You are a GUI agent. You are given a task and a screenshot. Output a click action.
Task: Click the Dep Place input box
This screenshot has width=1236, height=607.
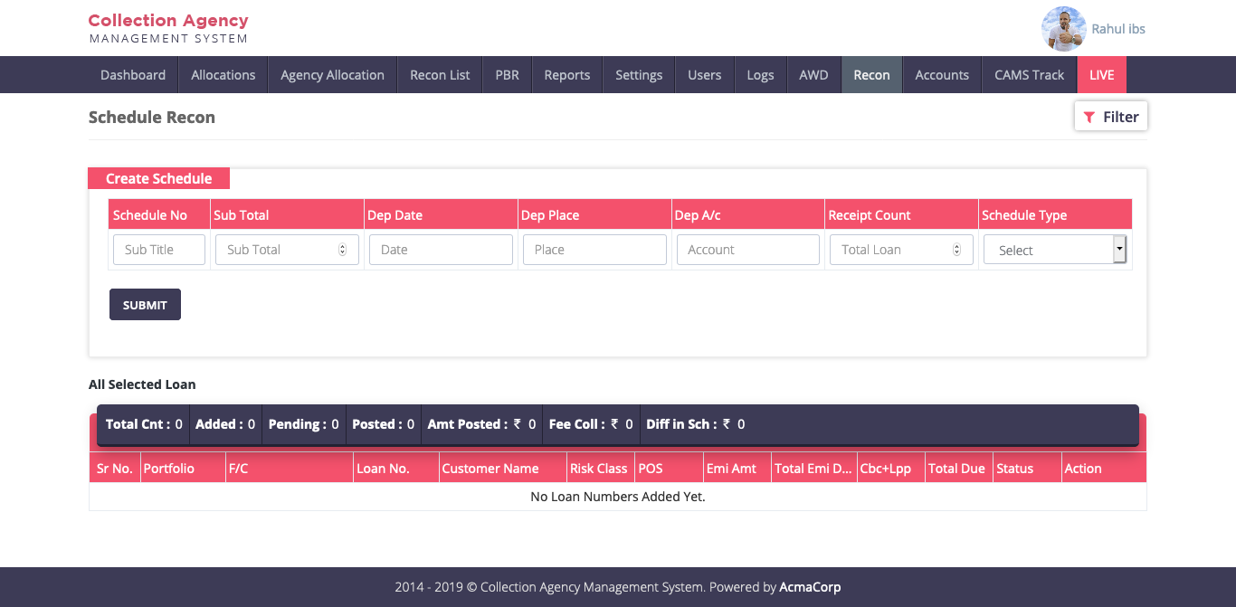pos(594,250)
